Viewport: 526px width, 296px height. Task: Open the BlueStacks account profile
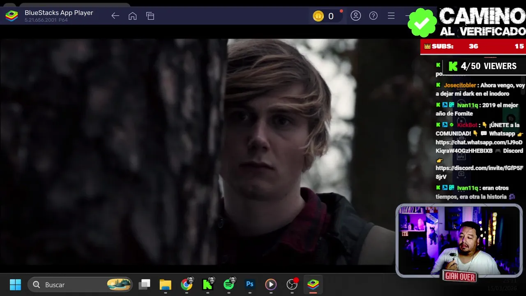355,16
